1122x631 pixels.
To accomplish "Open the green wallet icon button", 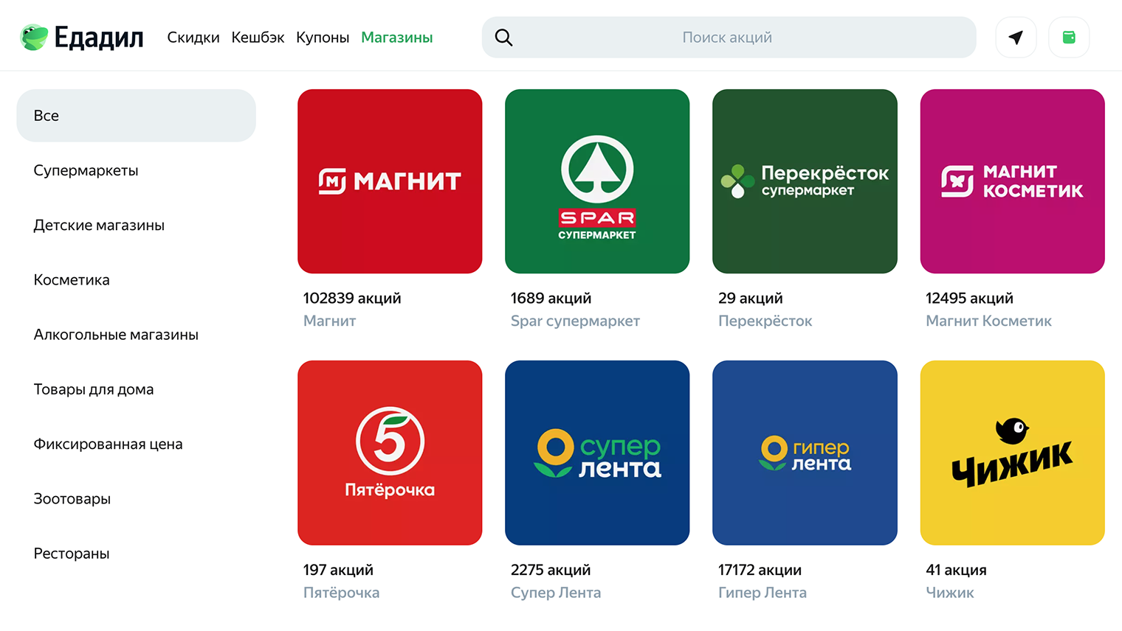I will pos(1069,38).
